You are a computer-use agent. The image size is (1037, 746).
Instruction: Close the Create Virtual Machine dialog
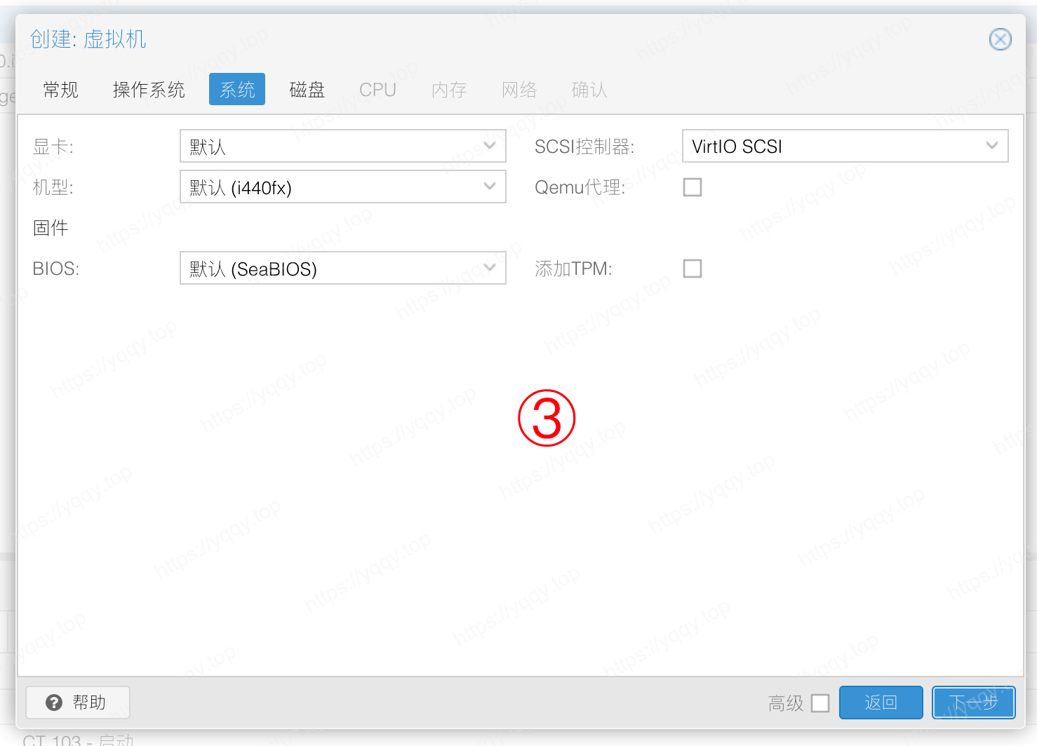coord(1000,39)
